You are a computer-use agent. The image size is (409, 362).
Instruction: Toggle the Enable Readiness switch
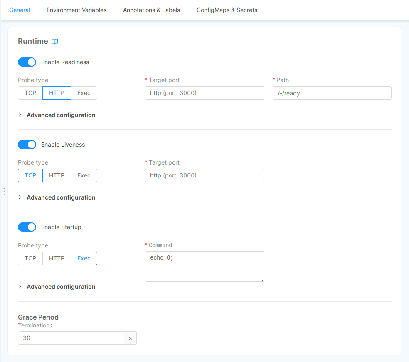[27, 62]
